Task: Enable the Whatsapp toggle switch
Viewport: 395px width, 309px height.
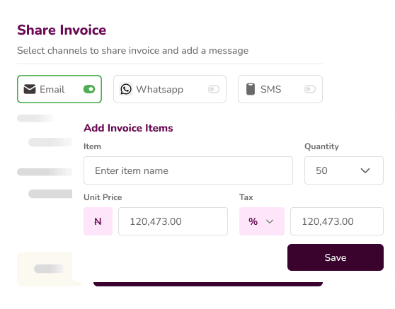Action: 214,89
